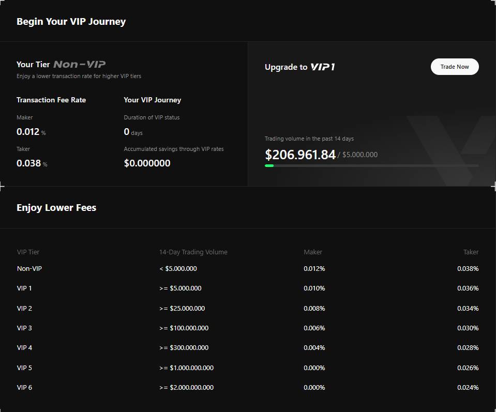Click the 14-Day Trading Volume column header

pyautogui.click(x=193, y=252)
